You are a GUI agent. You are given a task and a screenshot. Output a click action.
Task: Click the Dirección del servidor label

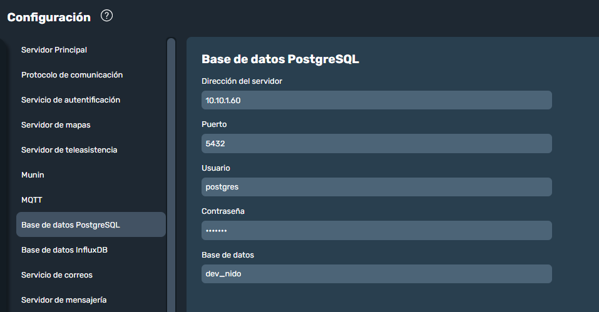(x=242, y=81)
